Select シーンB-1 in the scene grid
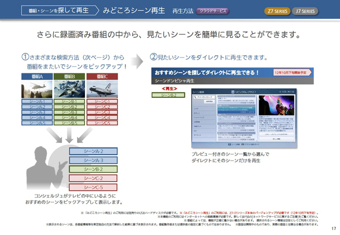Viewport: 340px width, 235px height. click(x=69, y=102)
